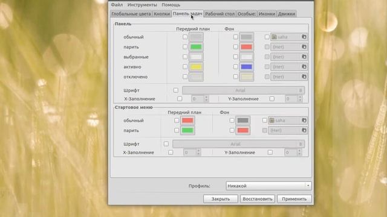The width and height of the screenshot is (387, 217).
Task: Enable Панель Y-Заполнение checkbox
Action: (x=272, y=99)
